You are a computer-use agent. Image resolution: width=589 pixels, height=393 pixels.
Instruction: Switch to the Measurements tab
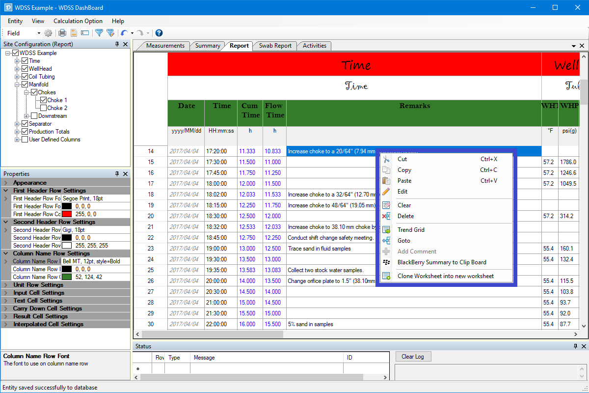pyautogui.click(x=165, y=46)
